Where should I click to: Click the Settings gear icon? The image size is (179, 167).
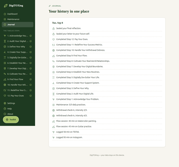5,103
